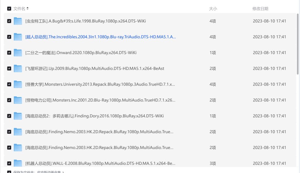The image size is (300, 173).
Task: Sort by the 修改日期 column header
Action: [x=260, y=9]
